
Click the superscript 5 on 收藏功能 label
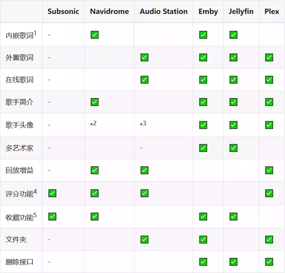point(36,214)
